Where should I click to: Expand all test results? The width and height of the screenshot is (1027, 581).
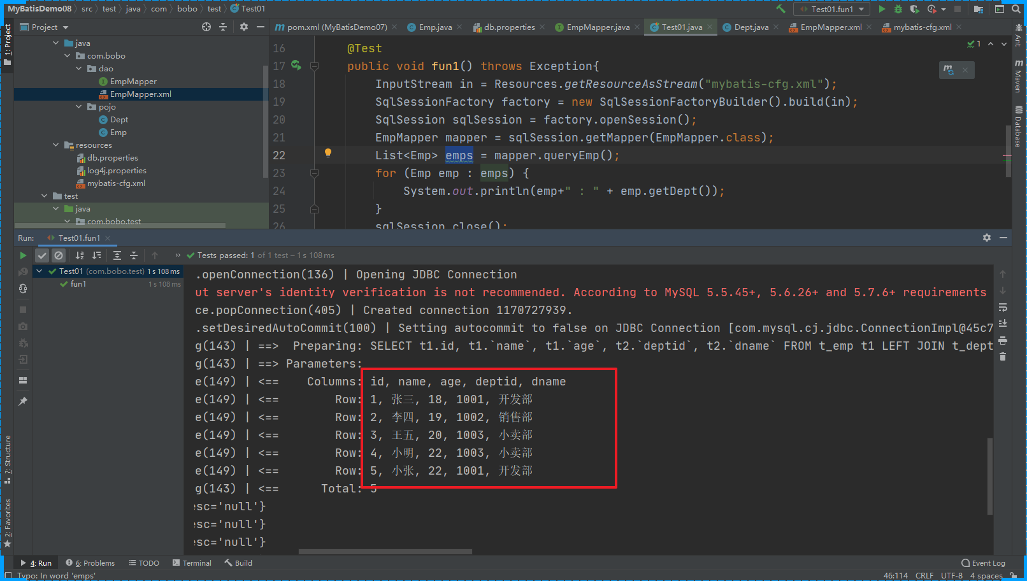coord(117,255)
